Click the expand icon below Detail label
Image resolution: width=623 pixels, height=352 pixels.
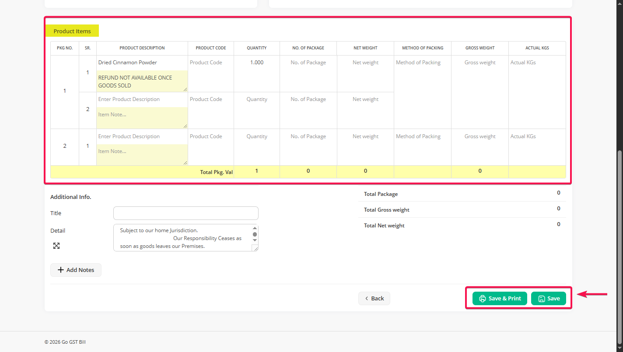56,246
